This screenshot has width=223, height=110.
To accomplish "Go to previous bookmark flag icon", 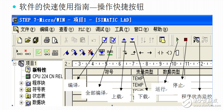I will pyautogui.click(x=83, y=52).
